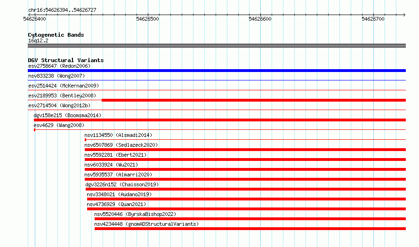419x247 pixels.
Task: Select the nsv5935537 red variant bar
Action: [x=245, y=179]
